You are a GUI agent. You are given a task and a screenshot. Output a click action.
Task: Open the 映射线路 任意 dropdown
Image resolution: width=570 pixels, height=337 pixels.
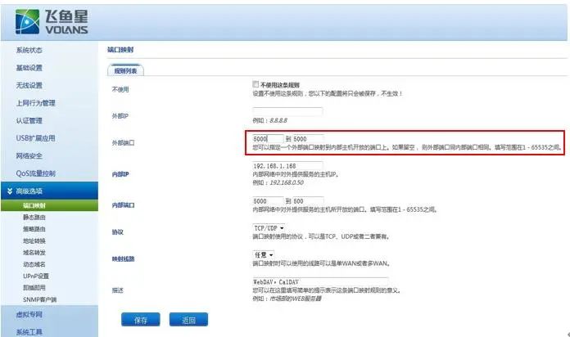(x=264, y=255)
